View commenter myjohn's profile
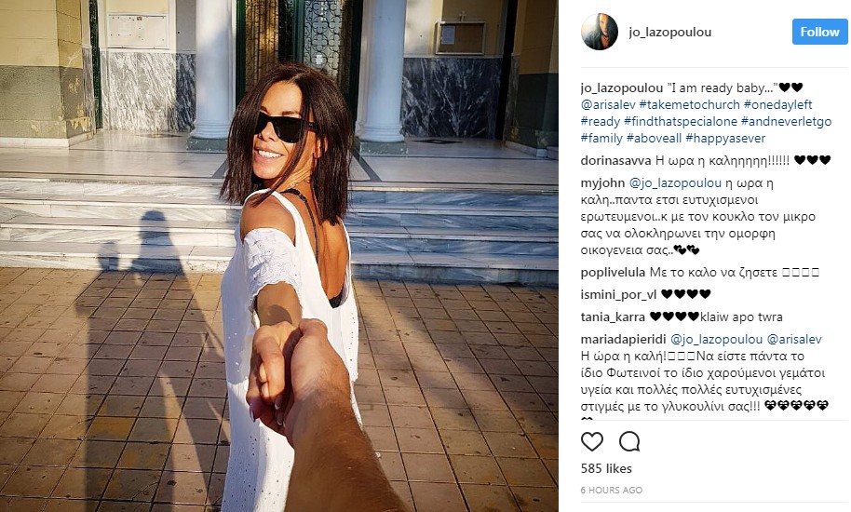This screenshot has height=512, width=851. (x=602, y=182)
